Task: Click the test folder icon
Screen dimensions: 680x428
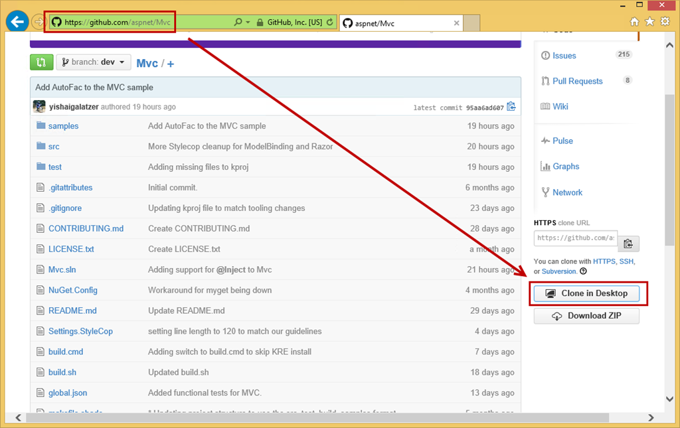Action: [x=41, y=167]
